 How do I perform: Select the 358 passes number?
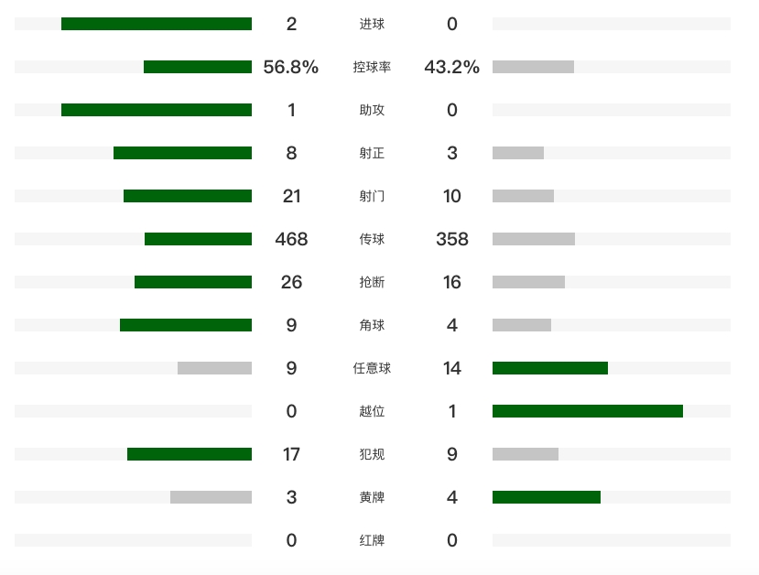[x=452, y=239]
